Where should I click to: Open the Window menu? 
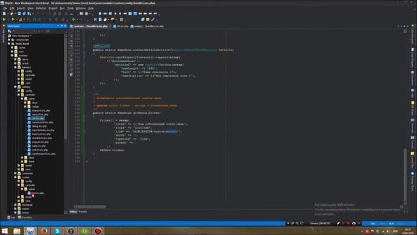point(81,8)
